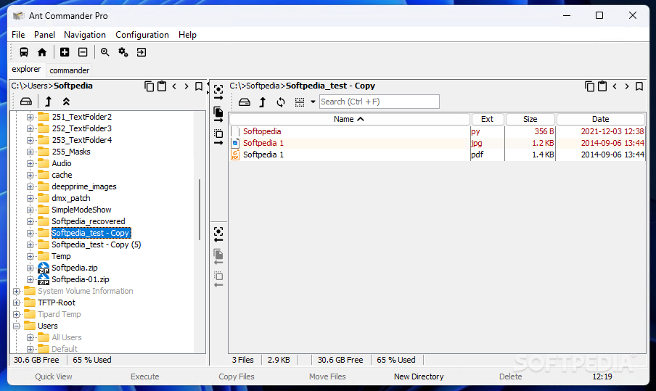The width and height of the screenshot is (656, 391).
Task: Select Softpedia_test - Copy (5) folder
Action: click(97, 244)
